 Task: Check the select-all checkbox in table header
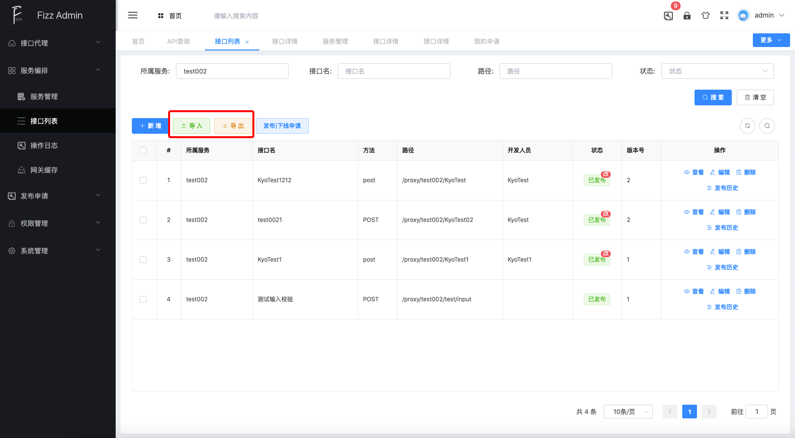[x=143, y=150]
